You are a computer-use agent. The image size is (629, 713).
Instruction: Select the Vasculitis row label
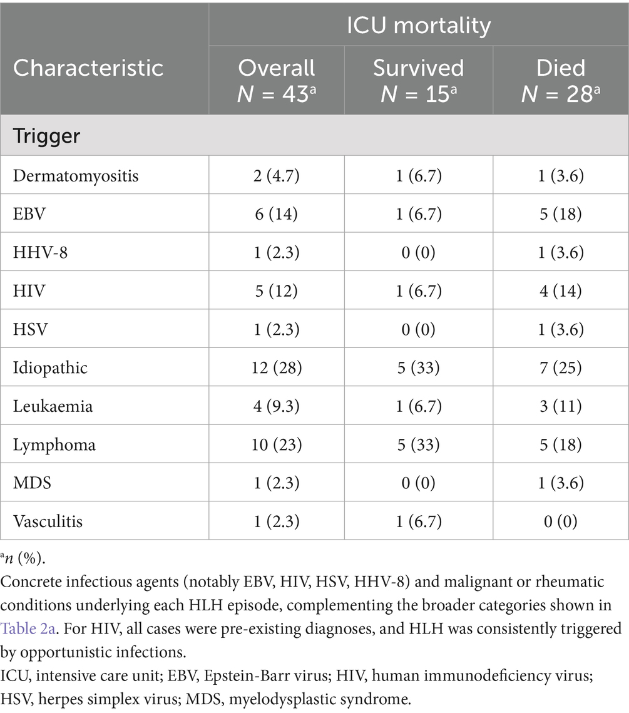48,522
